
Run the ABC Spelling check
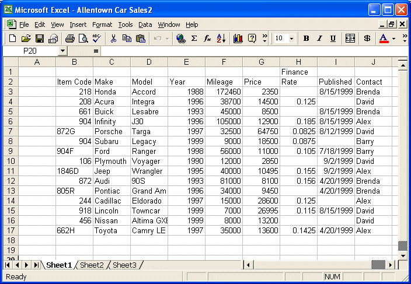coord(97,38)
